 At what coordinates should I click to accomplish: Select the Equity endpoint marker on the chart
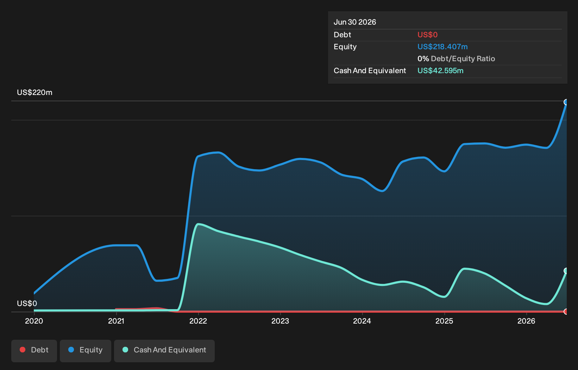(566, 102)
